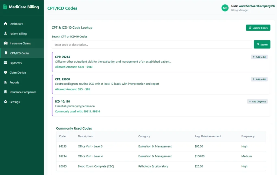Screen dimensions: 277x175
Task: Open the Reports menu entry
Action: click(x=14, y=83)
